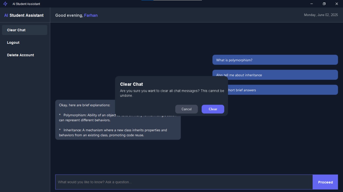Viewport: 343px width, 192px height.
Task: Focus the 'Ask a question' input field
Action: [x=184, y=182]
